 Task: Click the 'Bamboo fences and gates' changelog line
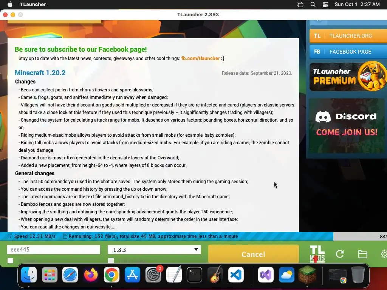(x=72, y=204)
